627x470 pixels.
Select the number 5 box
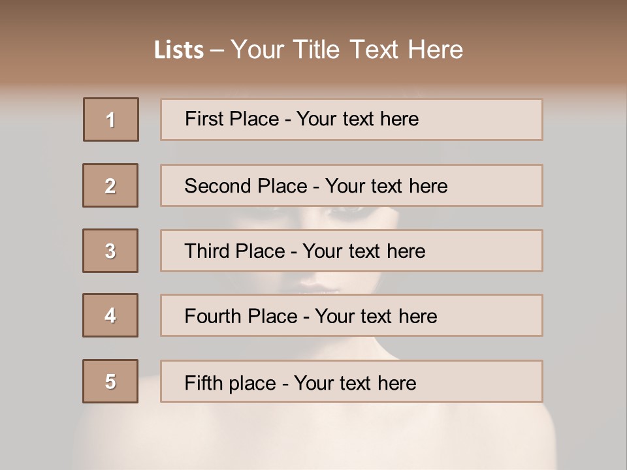click(110, 381)
